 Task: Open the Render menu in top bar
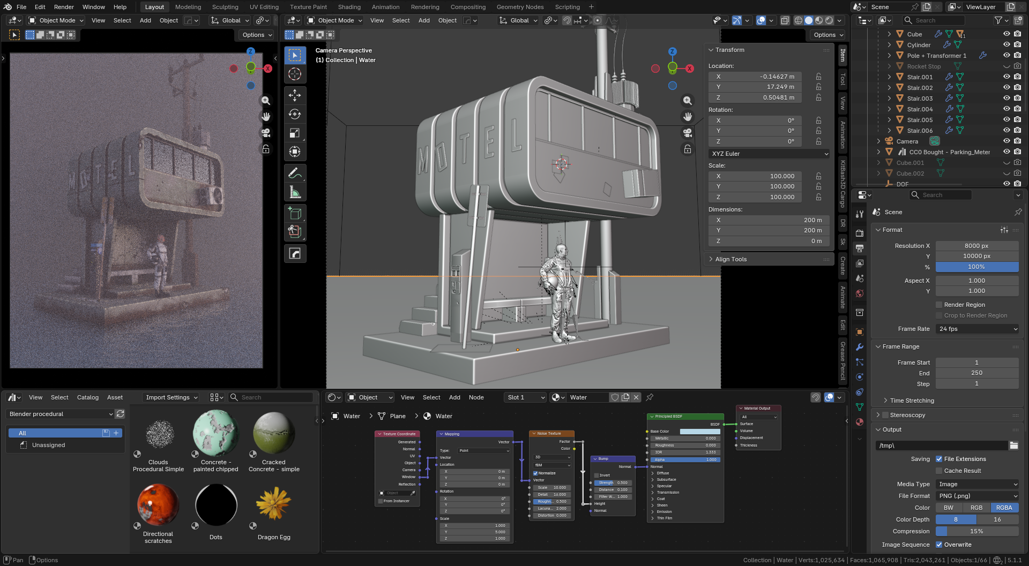64,7
